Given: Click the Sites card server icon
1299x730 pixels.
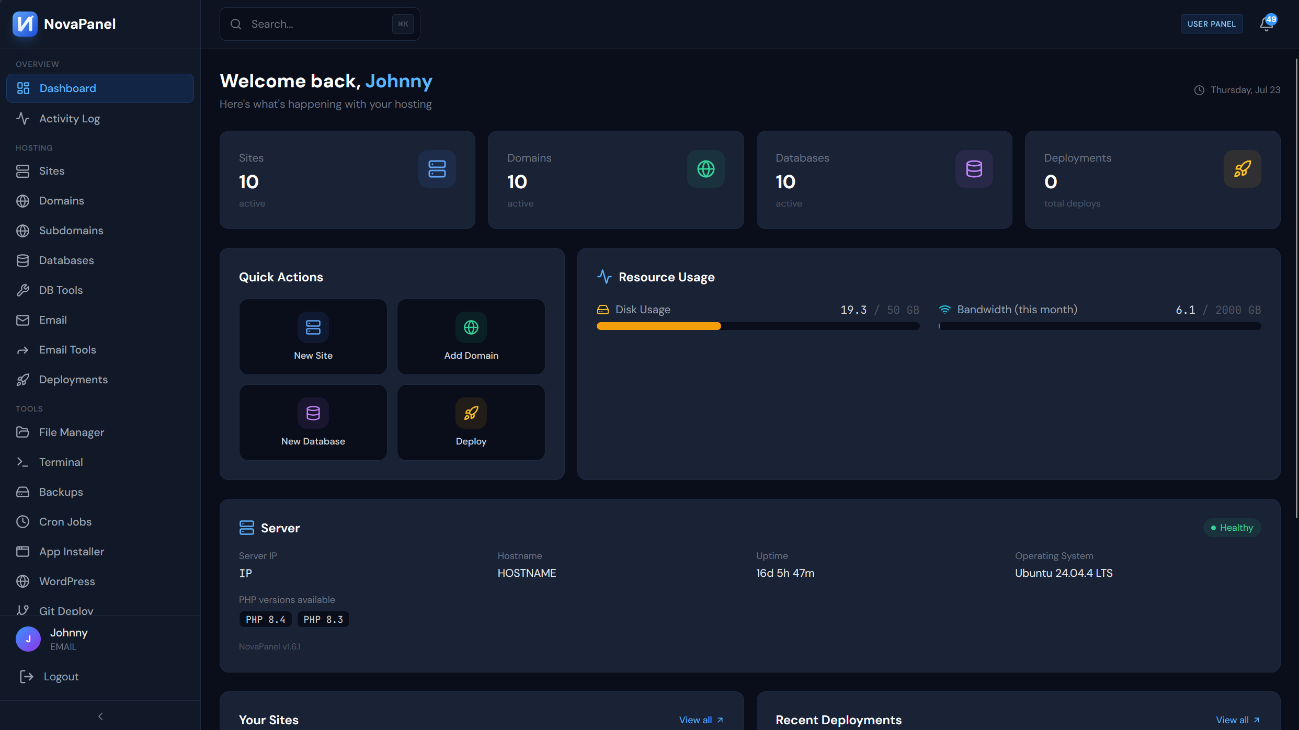Looking at the screenshot, I should (x=437, y=169).
